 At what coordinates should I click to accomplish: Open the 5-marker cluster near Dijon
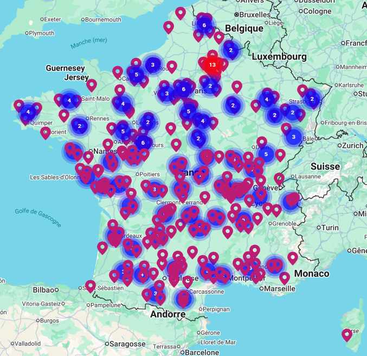coord(266,154)
